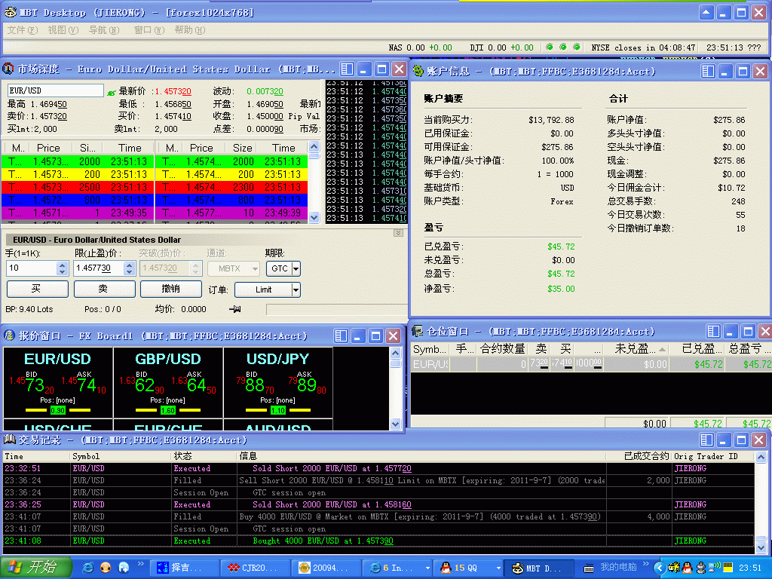
Task: Open the GTC 期限 dropdown
Action: pyautogui.click(x=295, y=268)
